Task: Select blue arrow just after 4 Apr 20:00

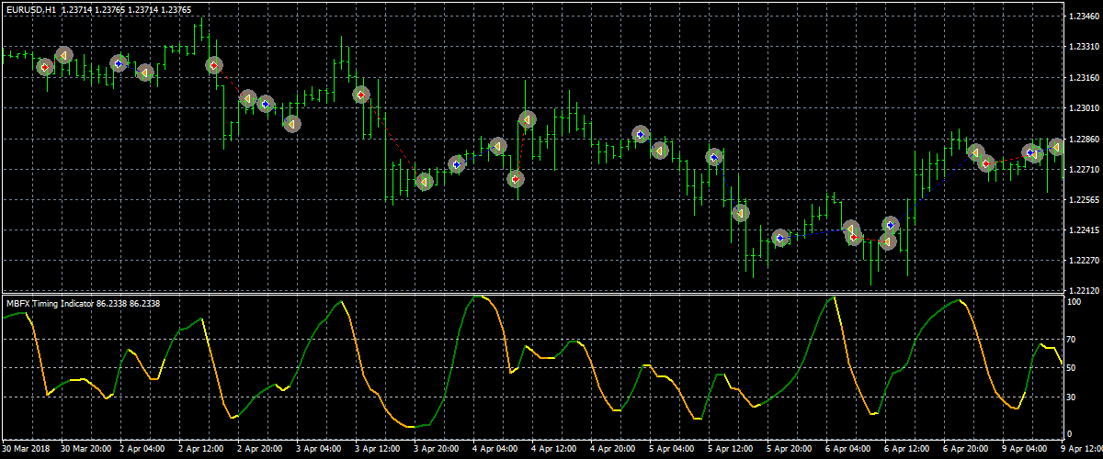Action: tap(641, 135)
